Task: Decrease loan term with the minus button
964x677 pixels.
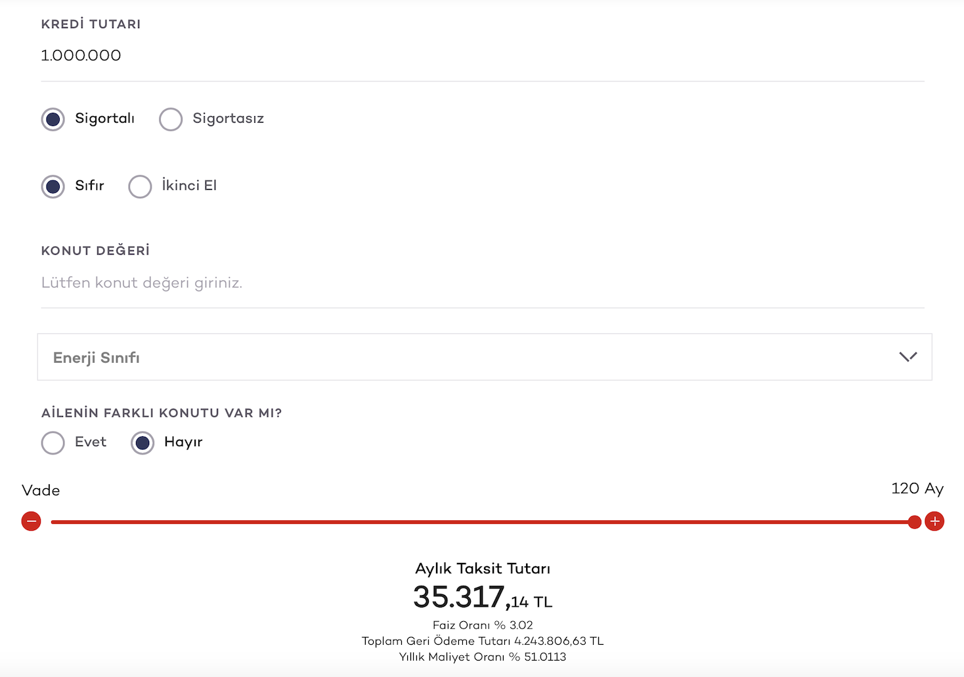Action: point(31,522)
